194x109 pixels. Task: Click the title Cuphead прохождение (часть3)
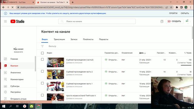[80, 60]
